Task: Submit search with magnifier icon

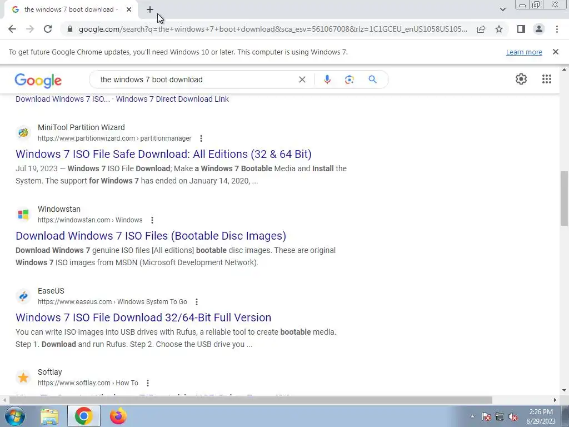Action: click(x=372, y=80)
